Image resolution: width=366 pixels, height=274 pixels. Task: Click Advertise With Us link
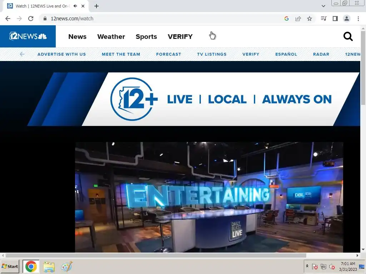[x=61, y=54]
